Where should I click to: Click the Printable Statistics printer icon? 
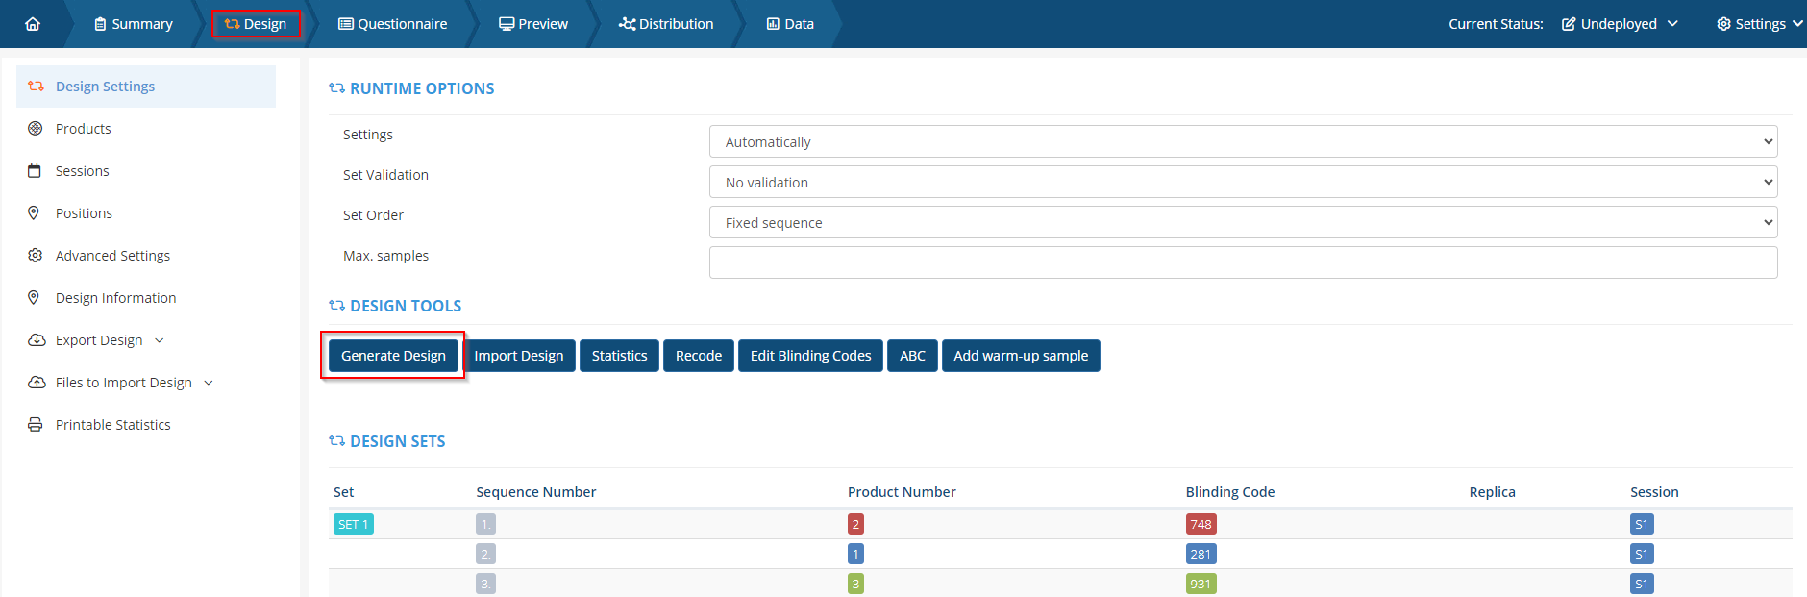36,425
